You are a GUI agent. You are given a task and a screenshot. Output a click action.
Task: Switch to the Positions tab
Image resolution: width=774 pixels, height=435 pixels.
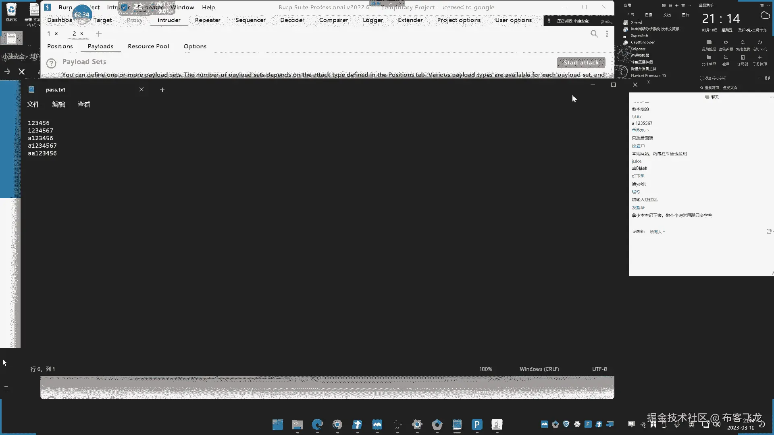pyautogui.click(x=60, y=46)
